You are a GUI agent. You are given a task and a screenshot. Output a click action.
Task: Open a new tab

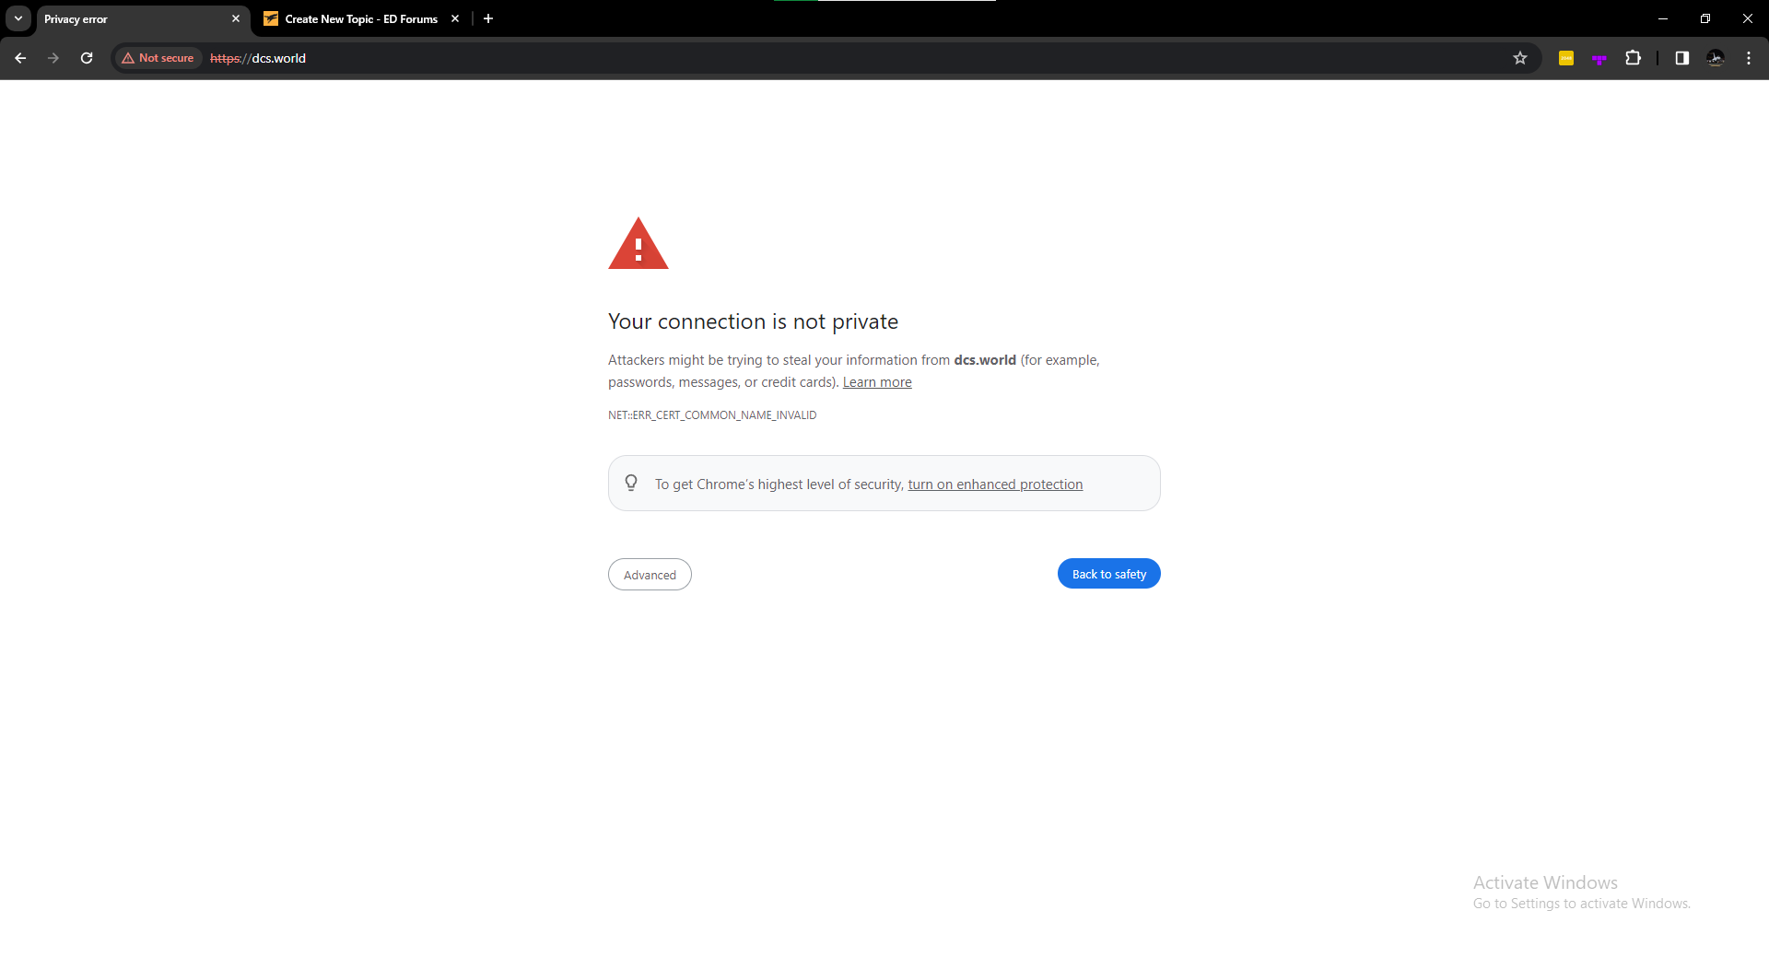pos(488,18)
